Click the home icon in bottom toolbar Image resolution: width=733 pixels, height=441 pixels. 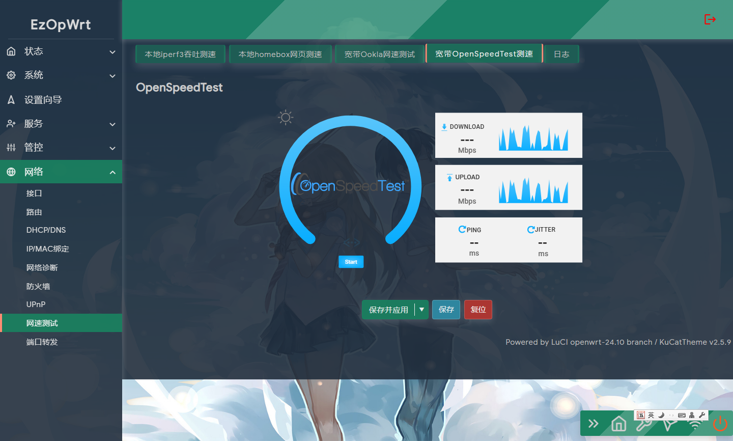pos(619,424)
